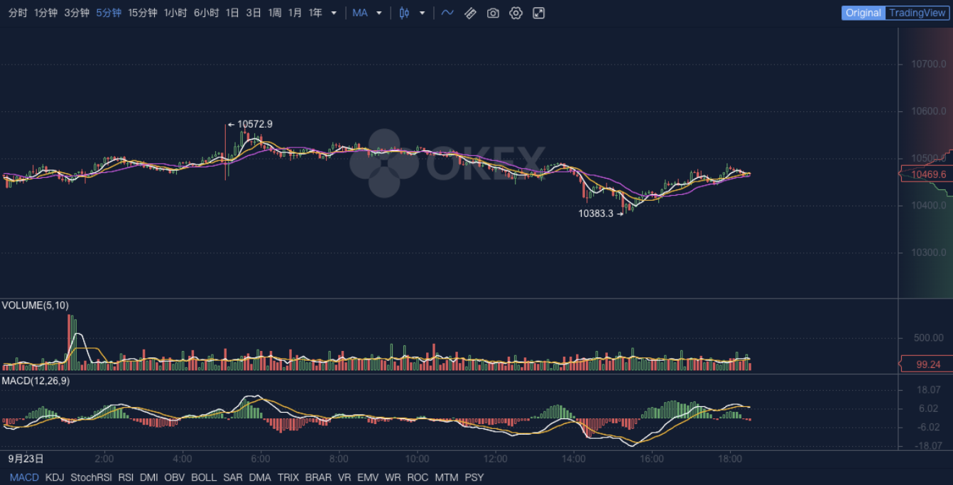Click the candlestick chart style icon
Viewport: 953px width, 485px height.
pyautogui.click(x=403, y=13)
